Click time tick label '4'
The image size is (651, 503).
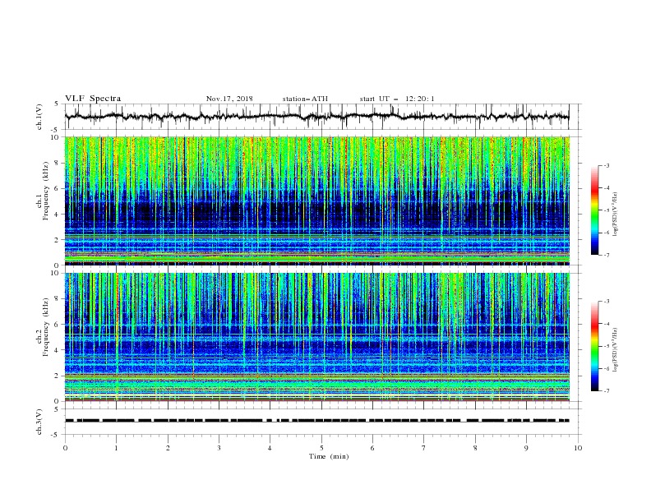coord(270,448)
